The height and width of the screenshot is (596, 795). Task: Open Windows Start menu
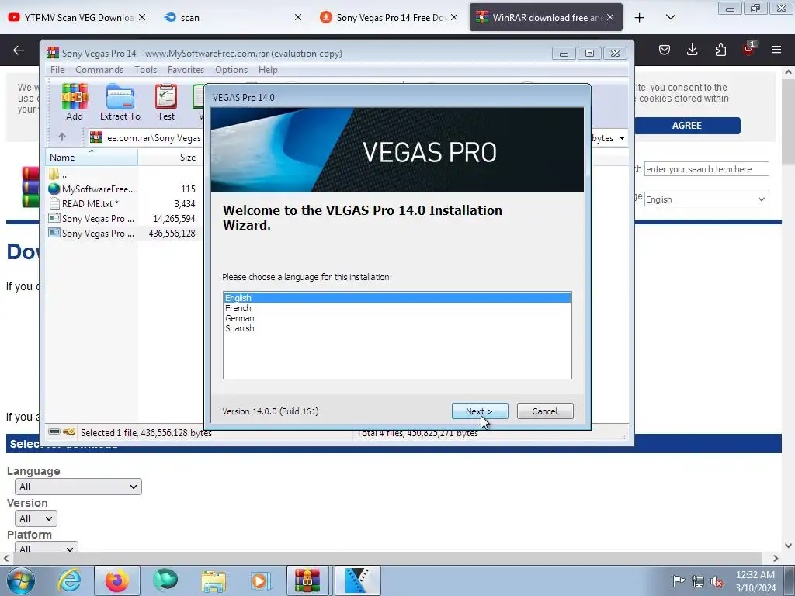point(20,580)
